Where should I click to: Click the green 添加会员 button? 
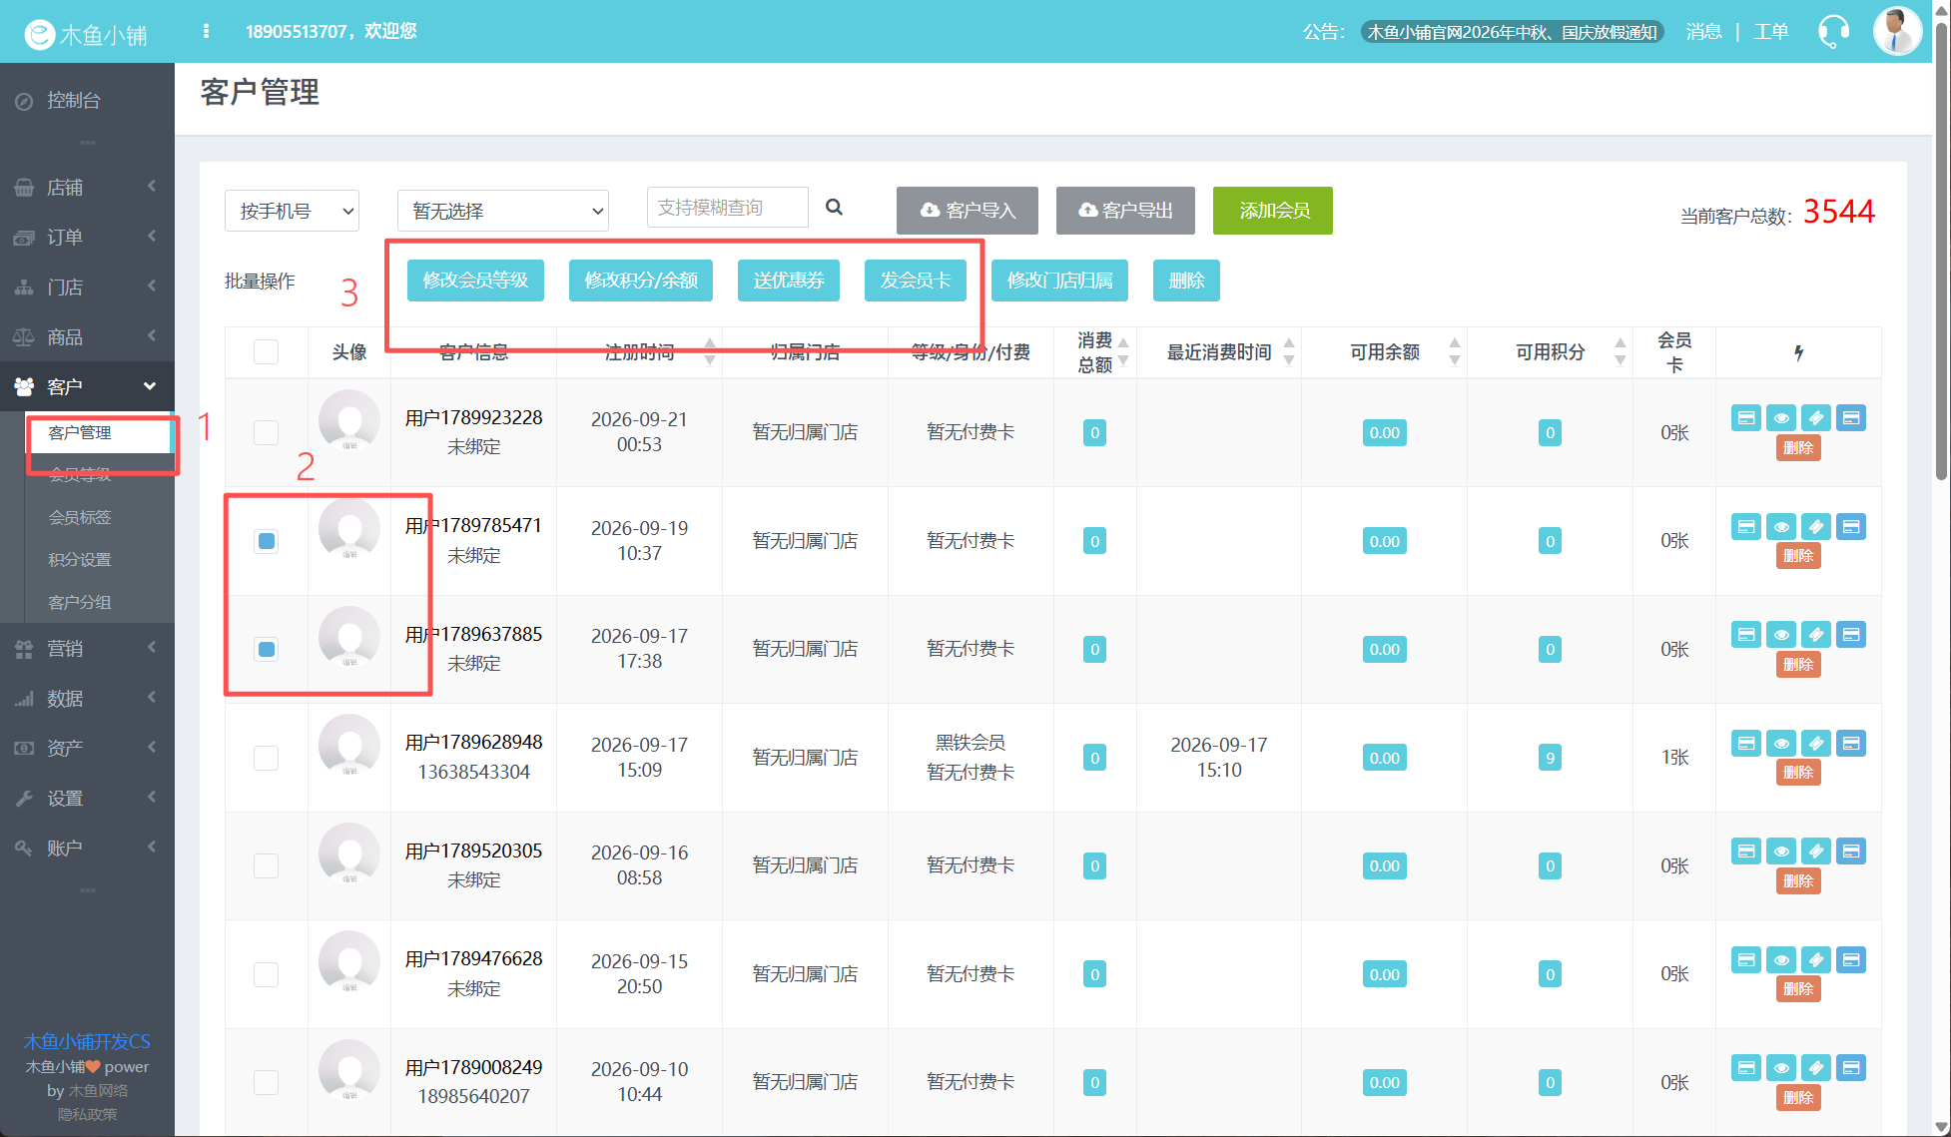[1272, 211]
